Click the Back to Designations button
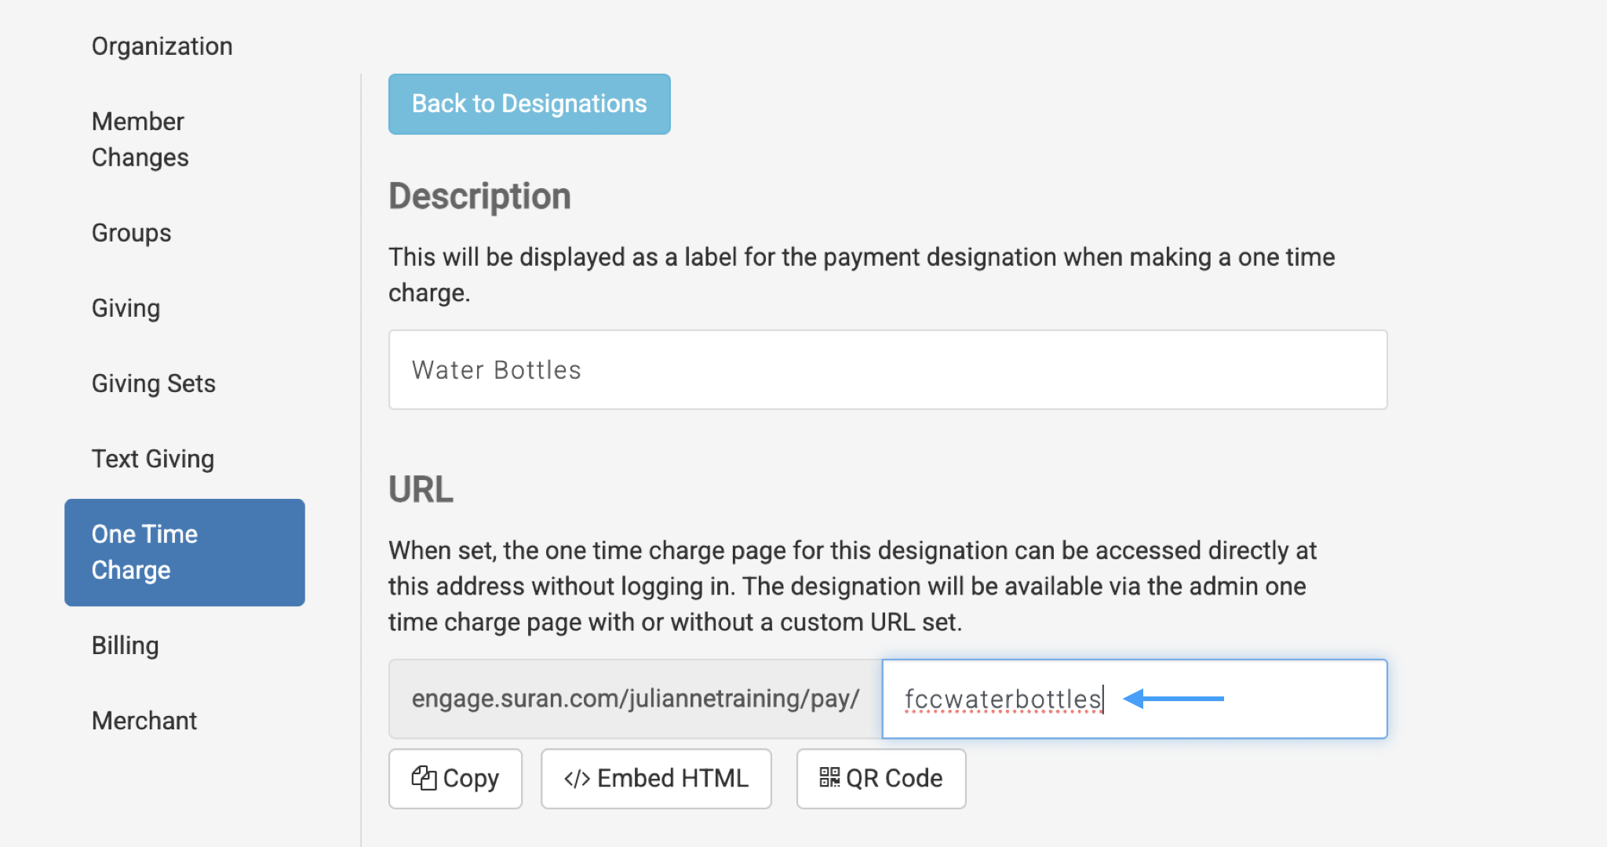The image size is (1607, 847). [x=529, y=103]
